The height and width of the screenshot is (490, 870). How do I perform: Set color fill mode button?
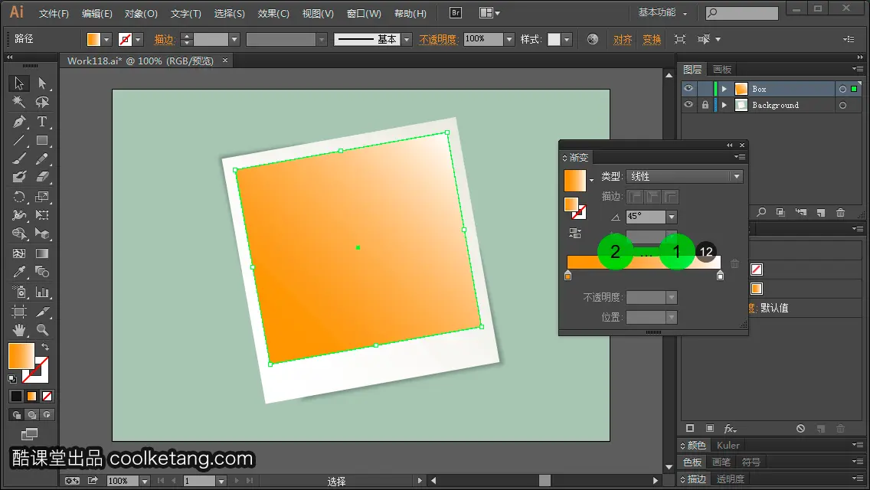(x=16, y=397)
